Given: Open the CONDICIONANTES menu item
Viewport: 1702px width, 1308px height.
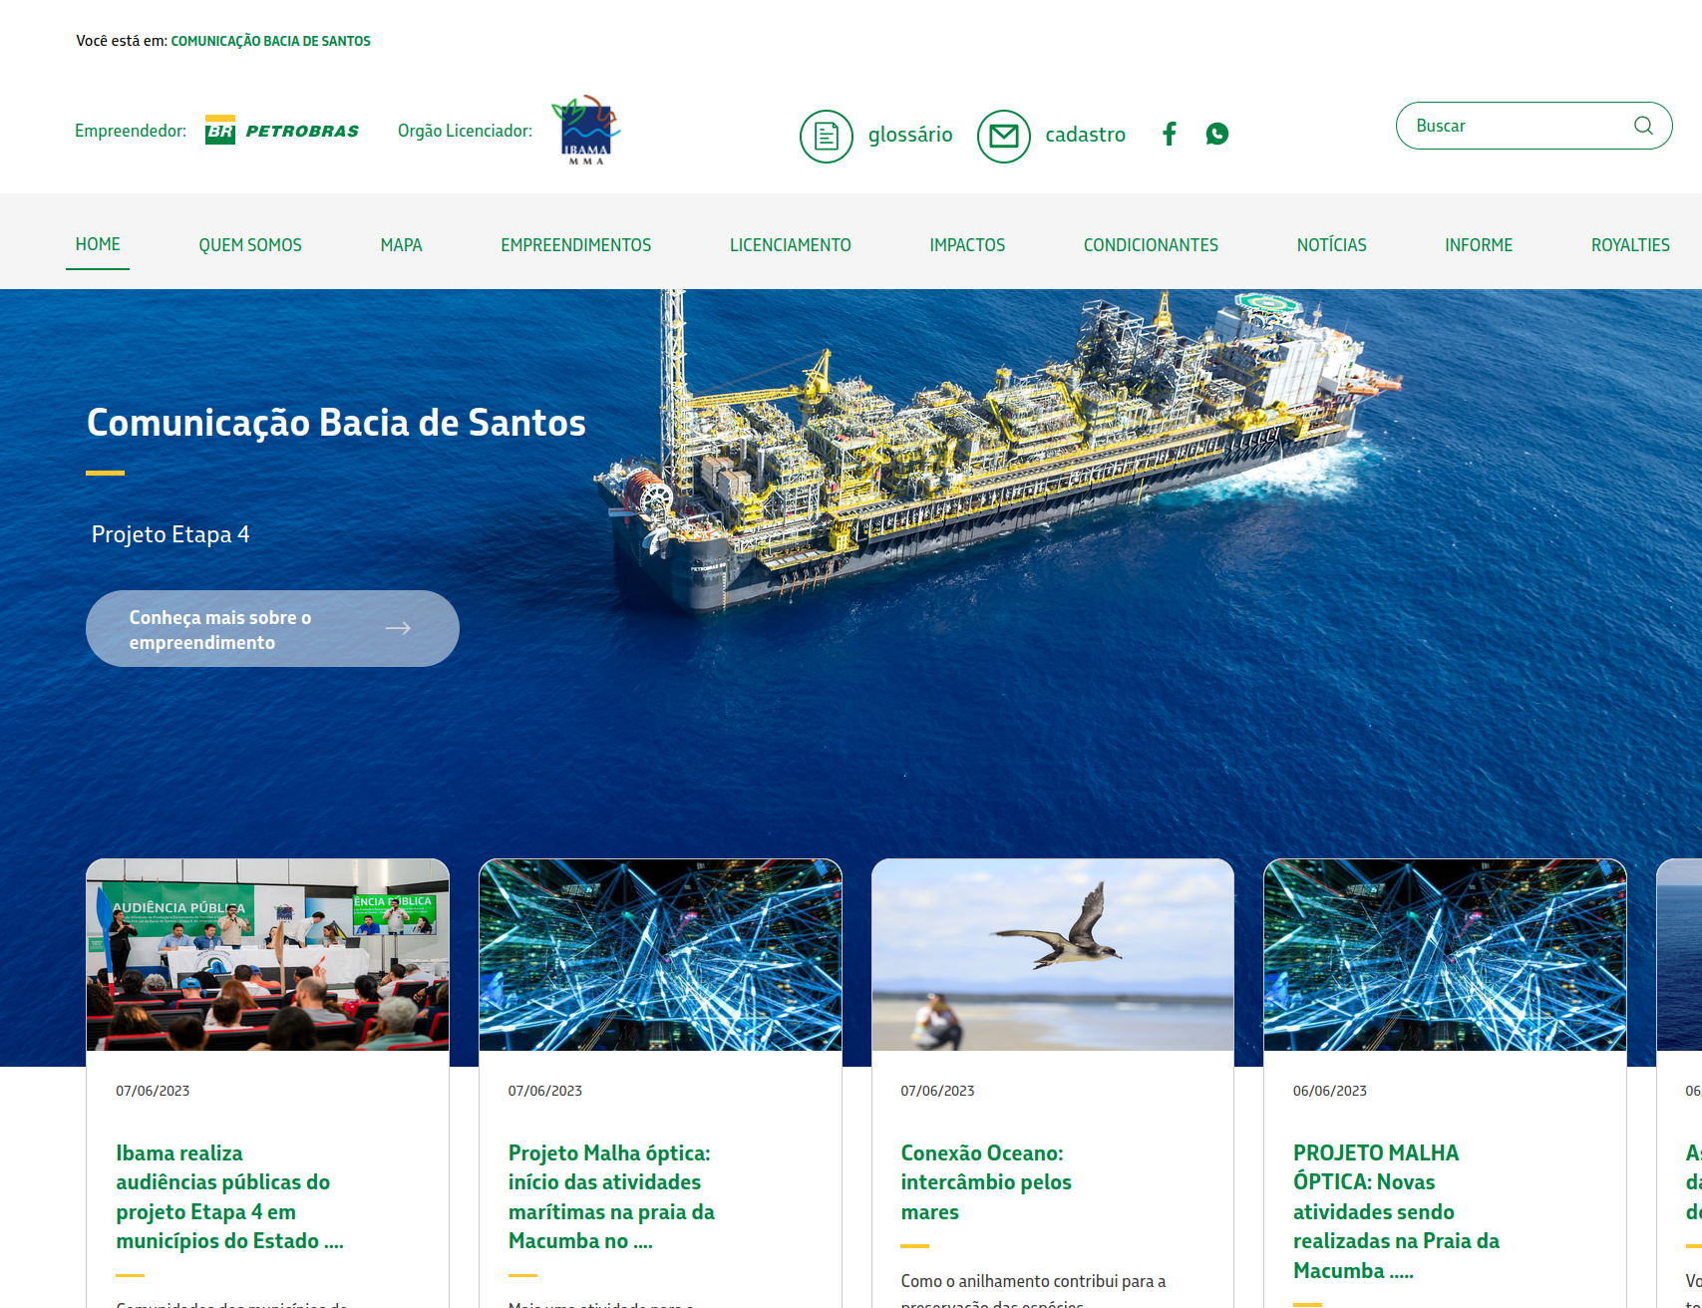Looking at the screenshot, I should (1151, 245).
